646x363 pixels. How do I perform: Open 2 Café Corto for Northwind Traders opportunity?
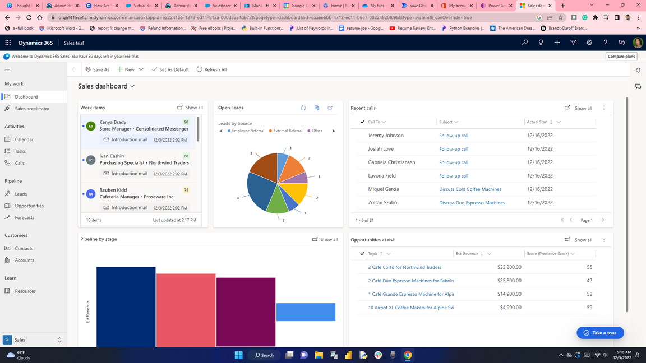tap(404, 267)
